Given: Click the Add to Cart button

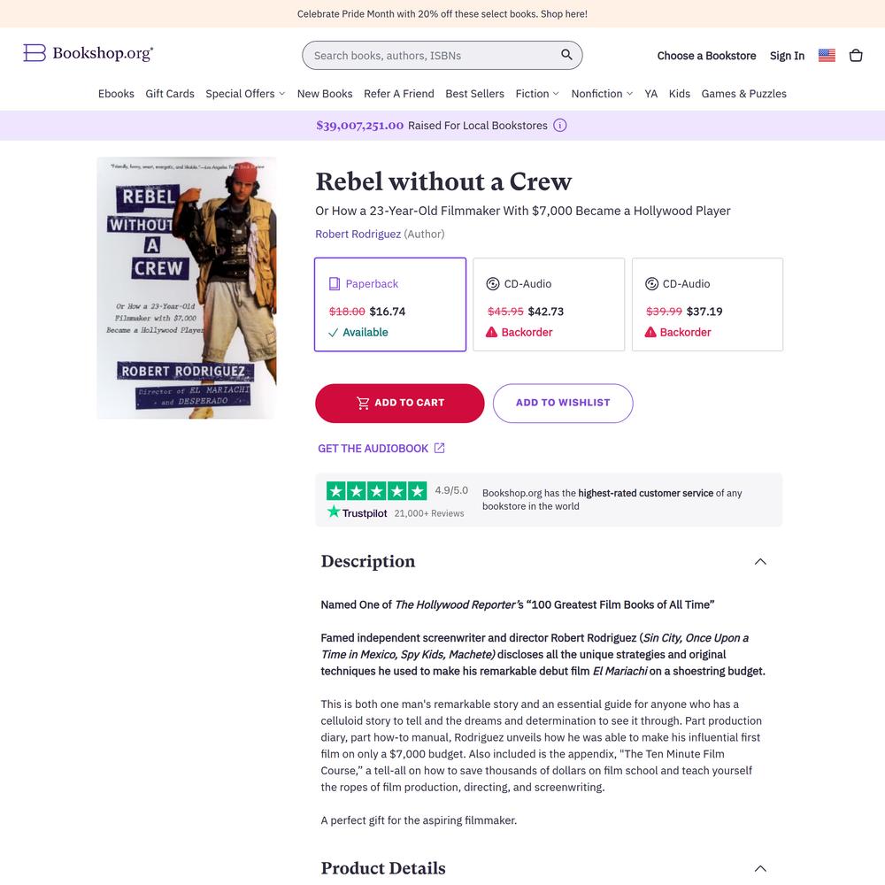Looking at the screenshot, I should pos(400,403).
